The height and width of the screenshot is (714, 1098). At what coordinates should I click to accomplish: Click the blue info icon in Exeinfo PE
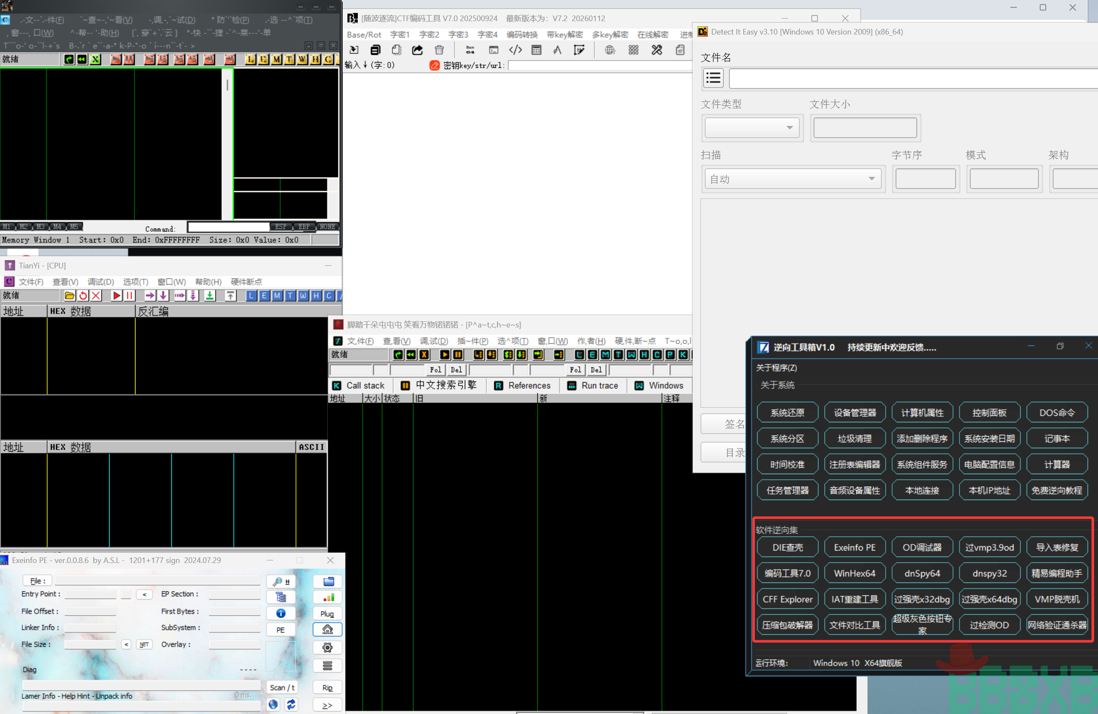coord(281,613)
